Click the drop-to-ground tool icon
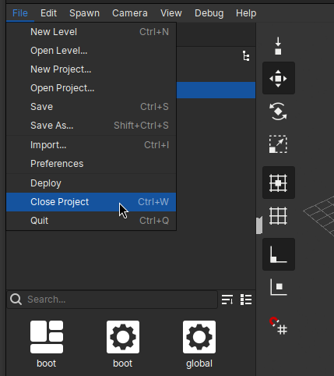Screen dimensions: 334x376 pos(278,46)
